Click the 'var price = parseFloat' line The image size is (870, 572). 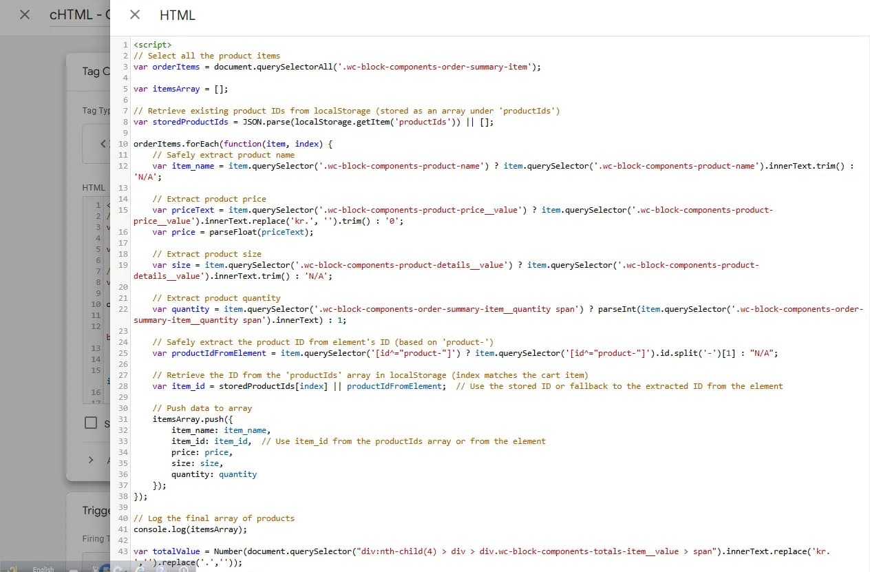(233, 232)
